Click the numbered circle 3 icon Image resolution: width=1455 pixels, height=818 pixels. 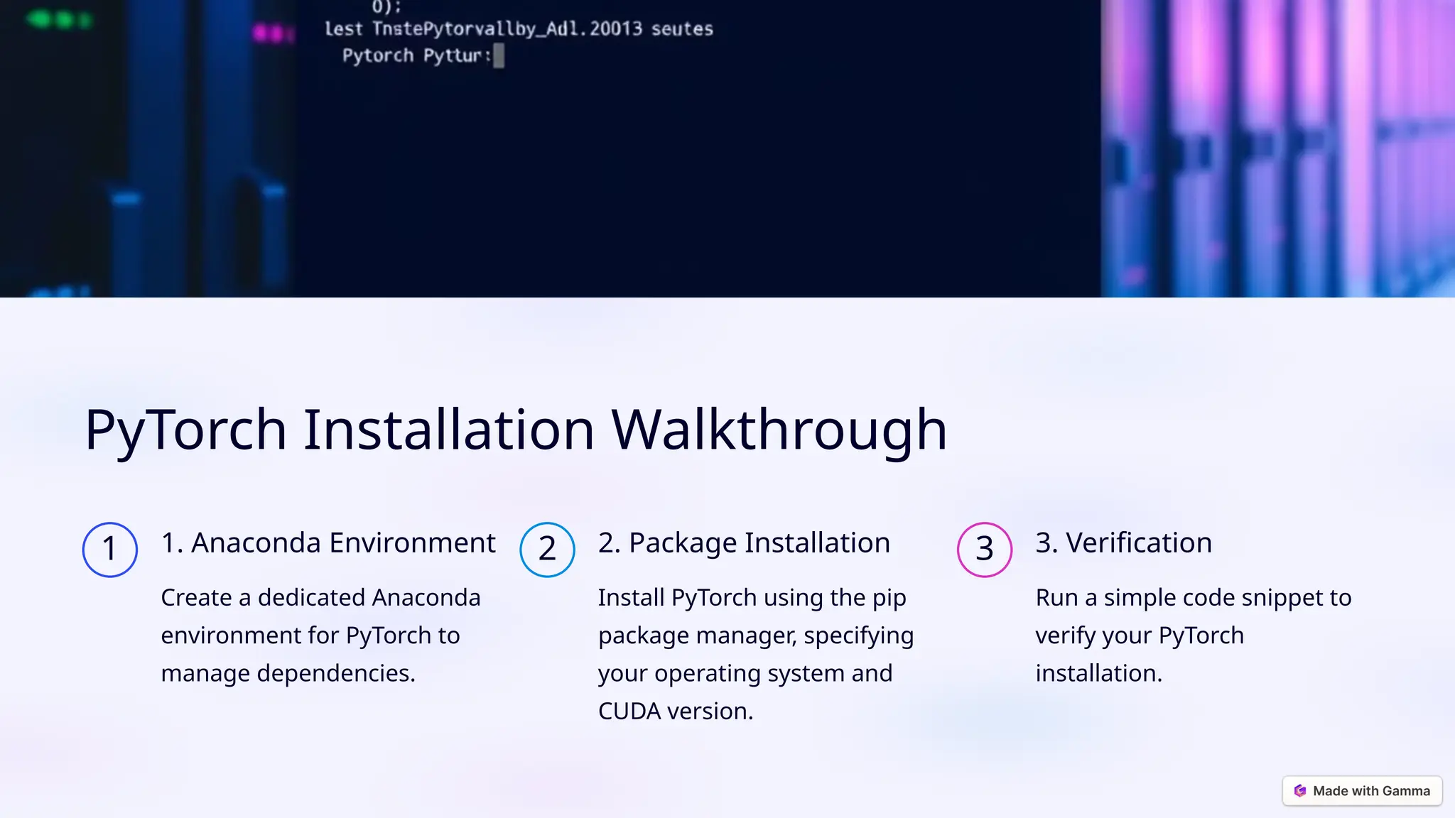pyautogui.click(x=984, y=549)
